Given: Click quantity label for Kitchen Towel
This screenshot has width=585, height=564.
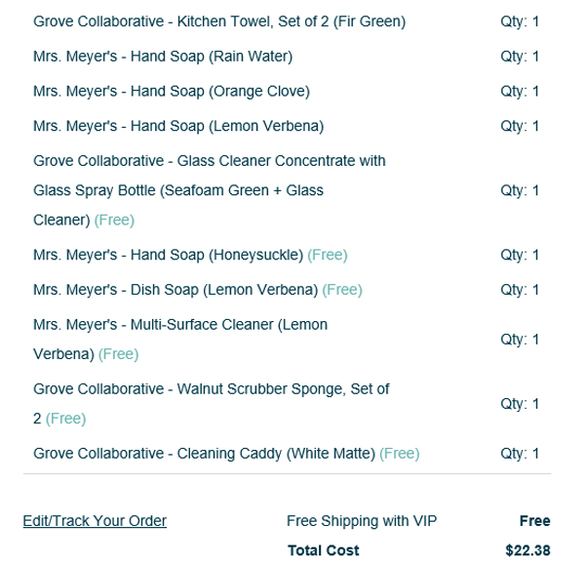Looking at the screenshot, I should click(x=520, y=21).
